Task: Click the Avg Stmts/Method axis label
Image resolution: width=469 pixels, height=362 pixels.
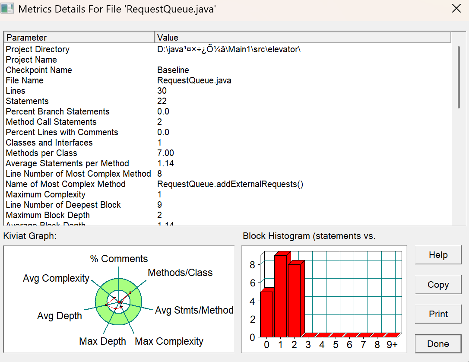Action: pyautogui.click(x=194, y=310)
